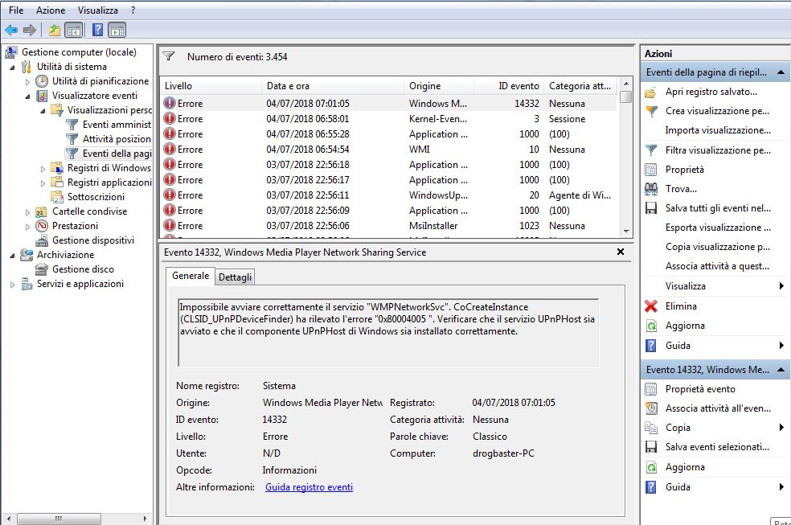Close the event 14332 preview pane

620,252
